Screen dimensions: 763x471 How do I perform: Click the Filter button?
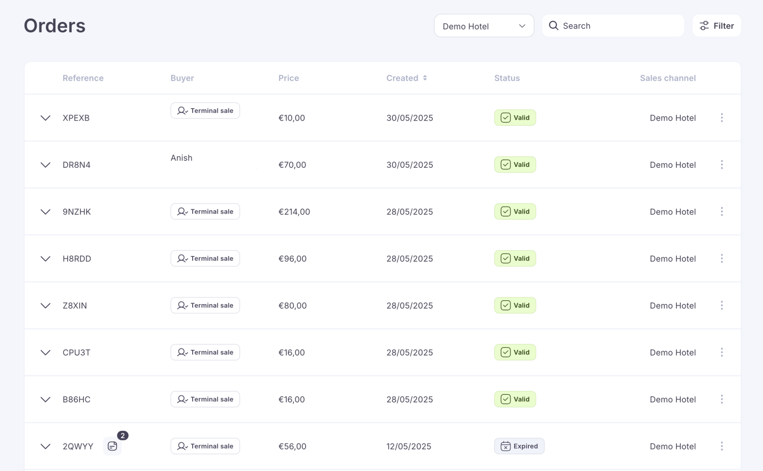[x=716, y=26]
